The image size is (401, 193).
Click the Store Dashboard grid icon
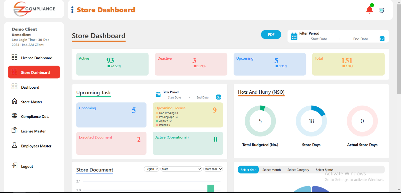click(15, 72)
